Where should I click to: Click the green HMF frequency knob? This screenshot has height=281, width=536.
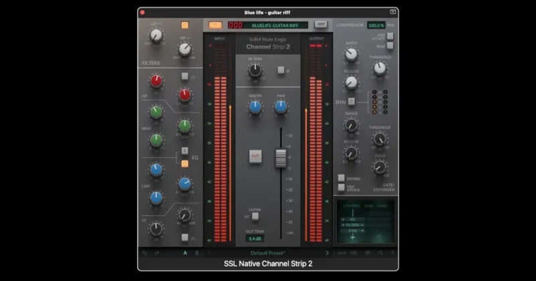(185, 126)
